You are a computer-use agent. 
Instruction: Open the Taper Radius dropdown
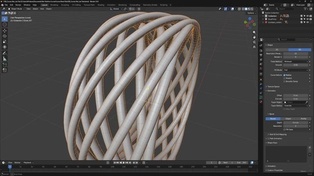coord(295,106)
